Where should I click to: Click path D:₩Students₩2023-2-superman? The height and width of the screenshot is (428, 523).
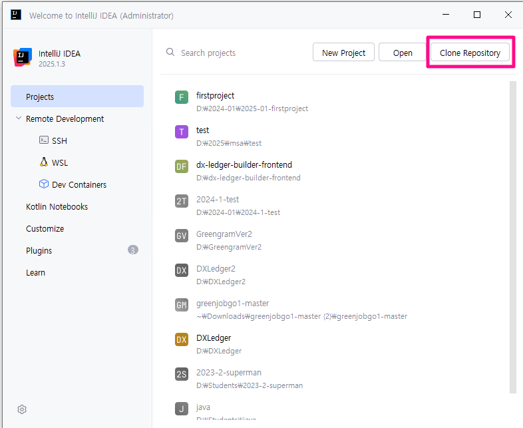(x=250, y=385)
